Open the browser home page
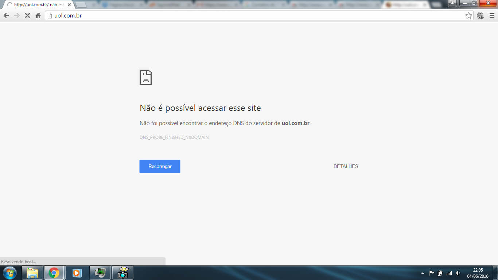The image size is (498, 280). click(38, 16)
